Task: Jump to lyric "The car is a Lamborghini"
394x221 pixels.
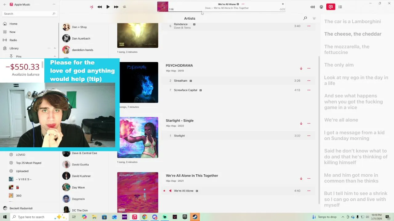Action: tap(352, 21)
